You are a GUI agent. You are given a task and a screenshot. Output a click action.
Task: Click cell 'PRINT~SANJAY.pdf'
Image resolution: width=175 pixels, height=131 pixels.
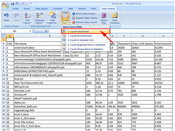(50, 99)
